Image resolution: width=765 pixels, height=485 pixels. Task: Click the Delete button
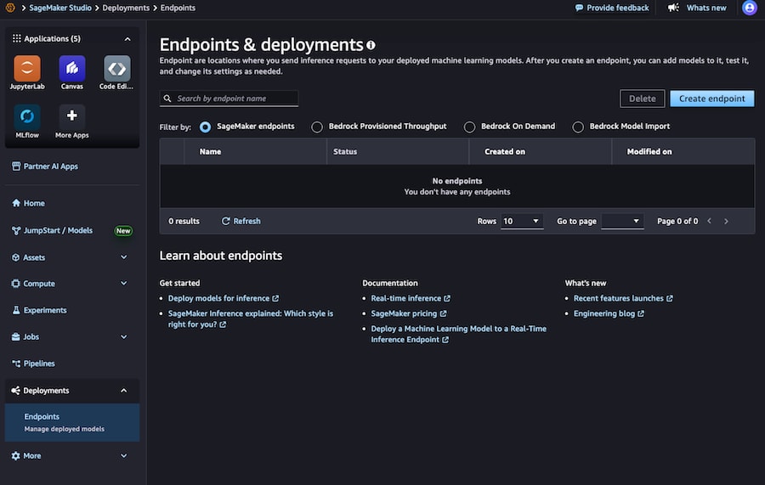[x=642, y=99]
